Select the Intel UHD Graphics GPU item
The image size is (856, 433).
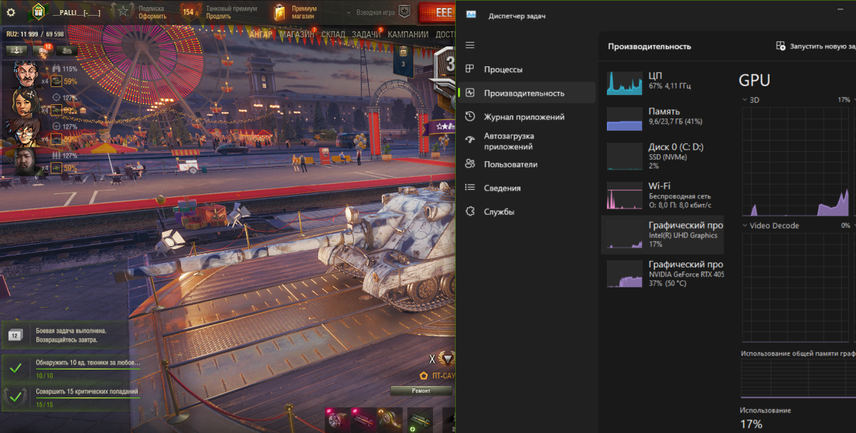[x=663, y=235]
